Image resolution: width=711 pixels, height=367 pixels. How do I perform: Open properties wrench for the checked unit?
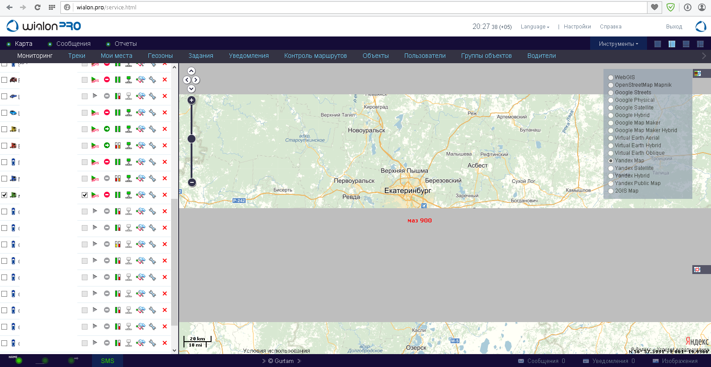152,195
